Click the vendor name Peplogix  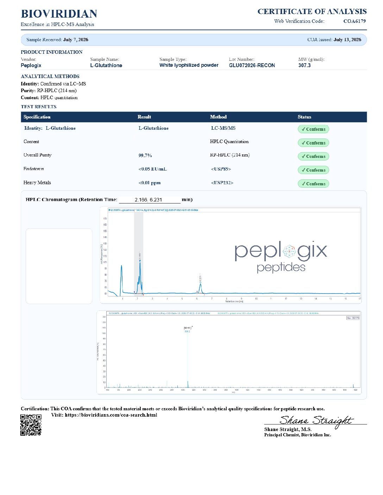pyautogui.click(x=31, y=65)
